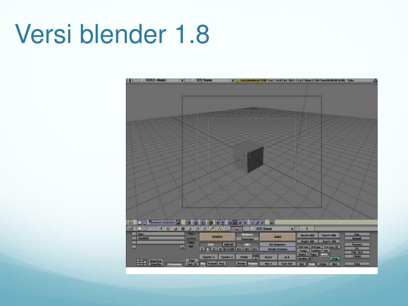Click the End: 250 frame slider

click(x=287, y=264)
